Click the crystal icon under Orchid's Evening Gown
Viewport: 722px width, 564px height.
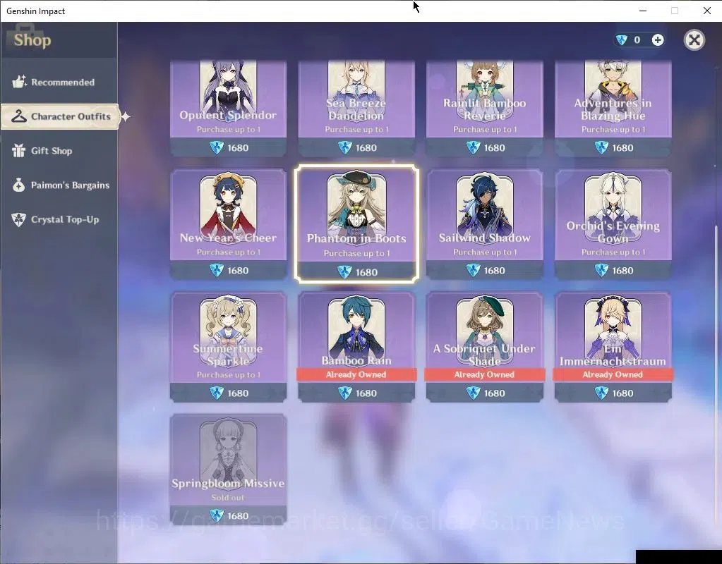pos(601,271)
